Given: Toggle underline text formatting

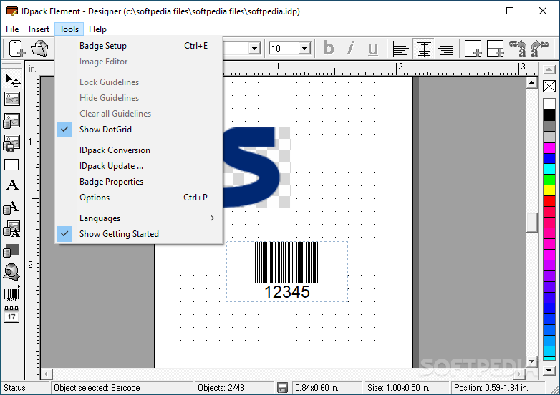Looking at the screenshot, I should point(373,48).
